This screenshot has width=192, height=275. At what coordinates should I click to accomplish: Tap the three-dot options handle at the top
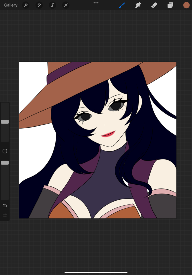[96, 3]
